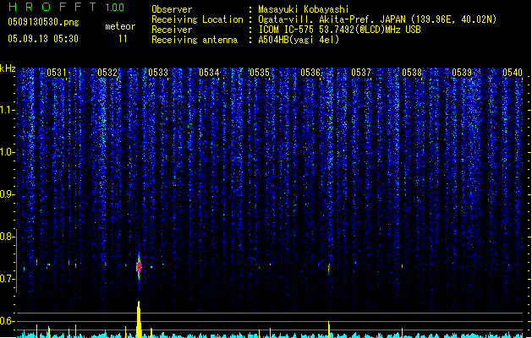Click the ICOM IC-575 receiver text

point(339,30)
